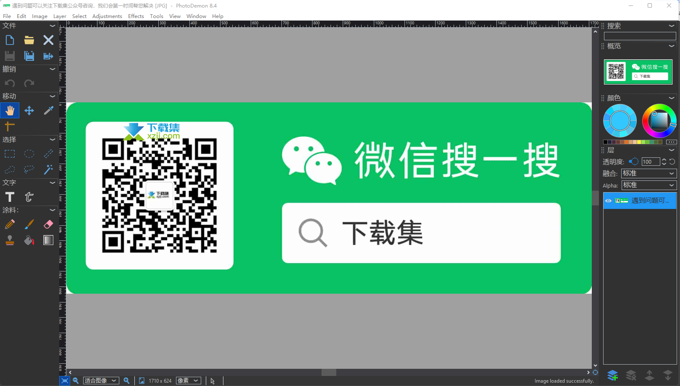Save the image with the floppy icon
This screenshot has width=680, height=386.
tap(10, 56)
